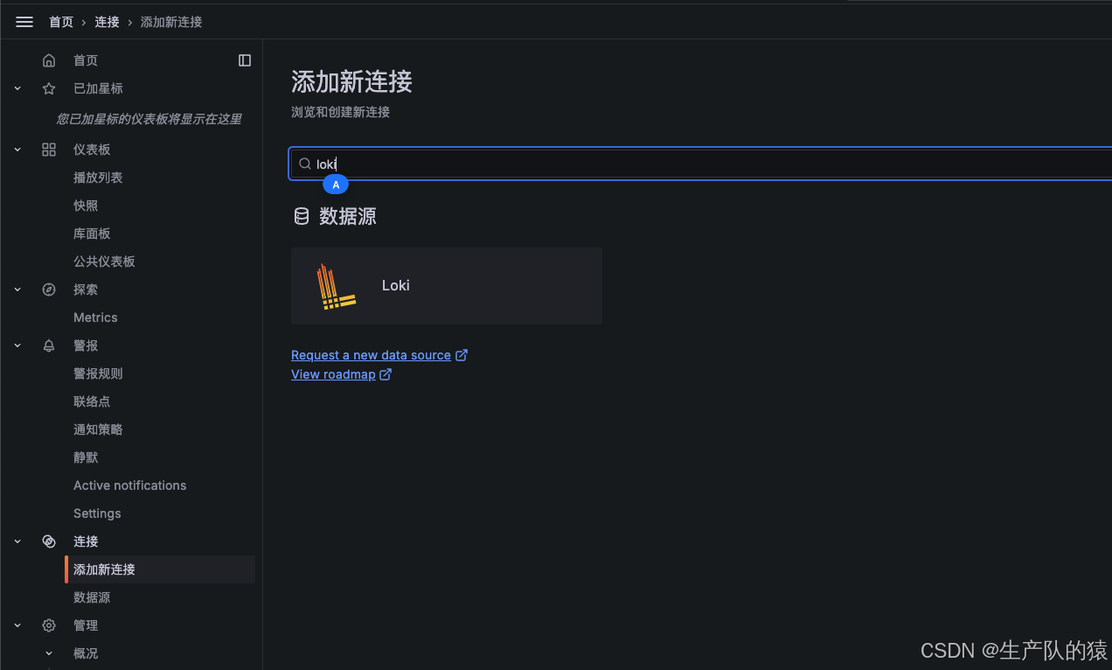Click the compass Explore icon
The width and height of the screenshot is (1112, 670).
pos(49,290)
